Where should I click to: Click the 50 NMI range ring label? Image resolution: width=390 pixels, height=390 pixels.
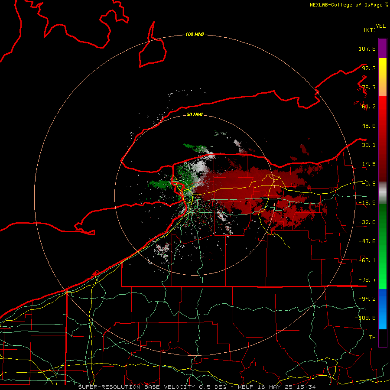[195, 115]
